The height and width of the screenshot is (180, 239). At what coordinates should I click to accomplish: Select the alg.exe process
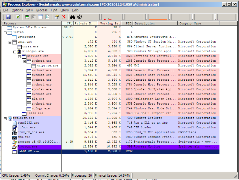111,99
